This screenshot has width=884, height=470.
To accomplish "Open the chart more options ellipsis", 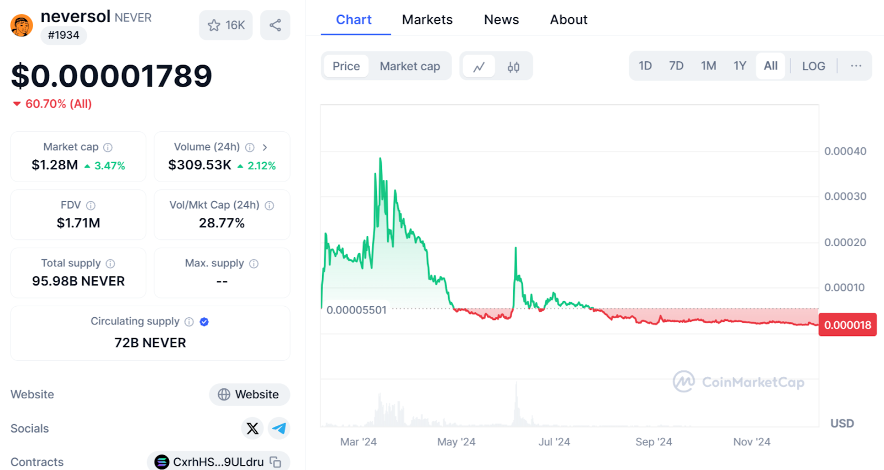I will 856,66.
